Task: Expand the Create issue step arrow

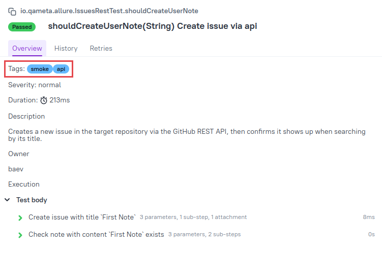Action: 20,218
